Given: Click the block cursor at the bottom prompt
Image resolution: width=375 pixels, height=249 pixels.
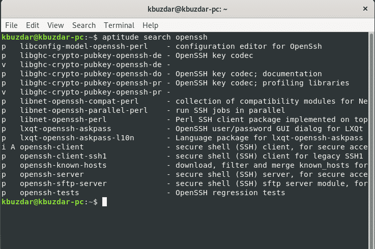Looking at the screenshot, I should pos(104,202).
